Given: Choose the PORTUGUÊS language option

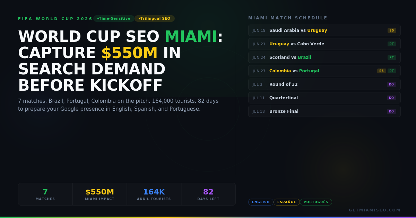Looking at the screenshot, I should 316,202.
